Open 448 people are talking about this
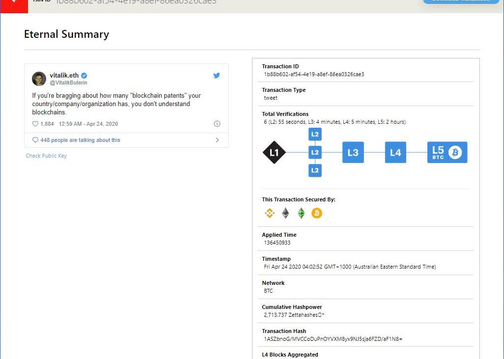This screenshot has height=359, width=504. (x=80, y=140)
